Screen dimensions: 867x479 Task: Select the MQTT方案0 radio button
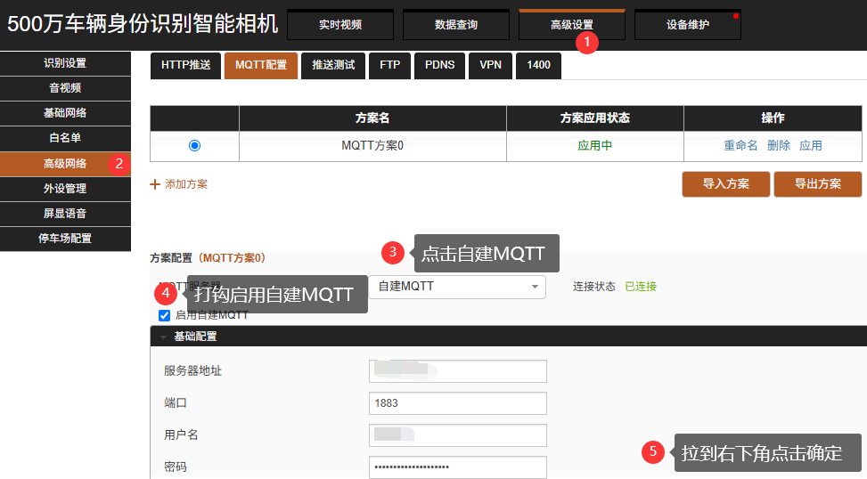click(194, 146)
